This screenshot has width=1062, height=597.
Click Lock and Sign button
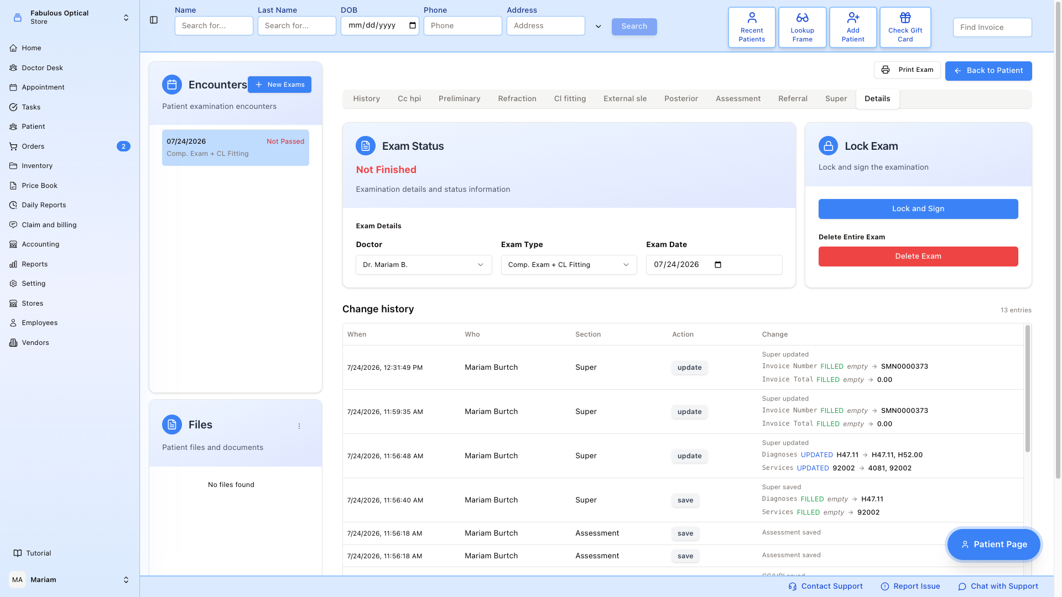tap(918, 209)
